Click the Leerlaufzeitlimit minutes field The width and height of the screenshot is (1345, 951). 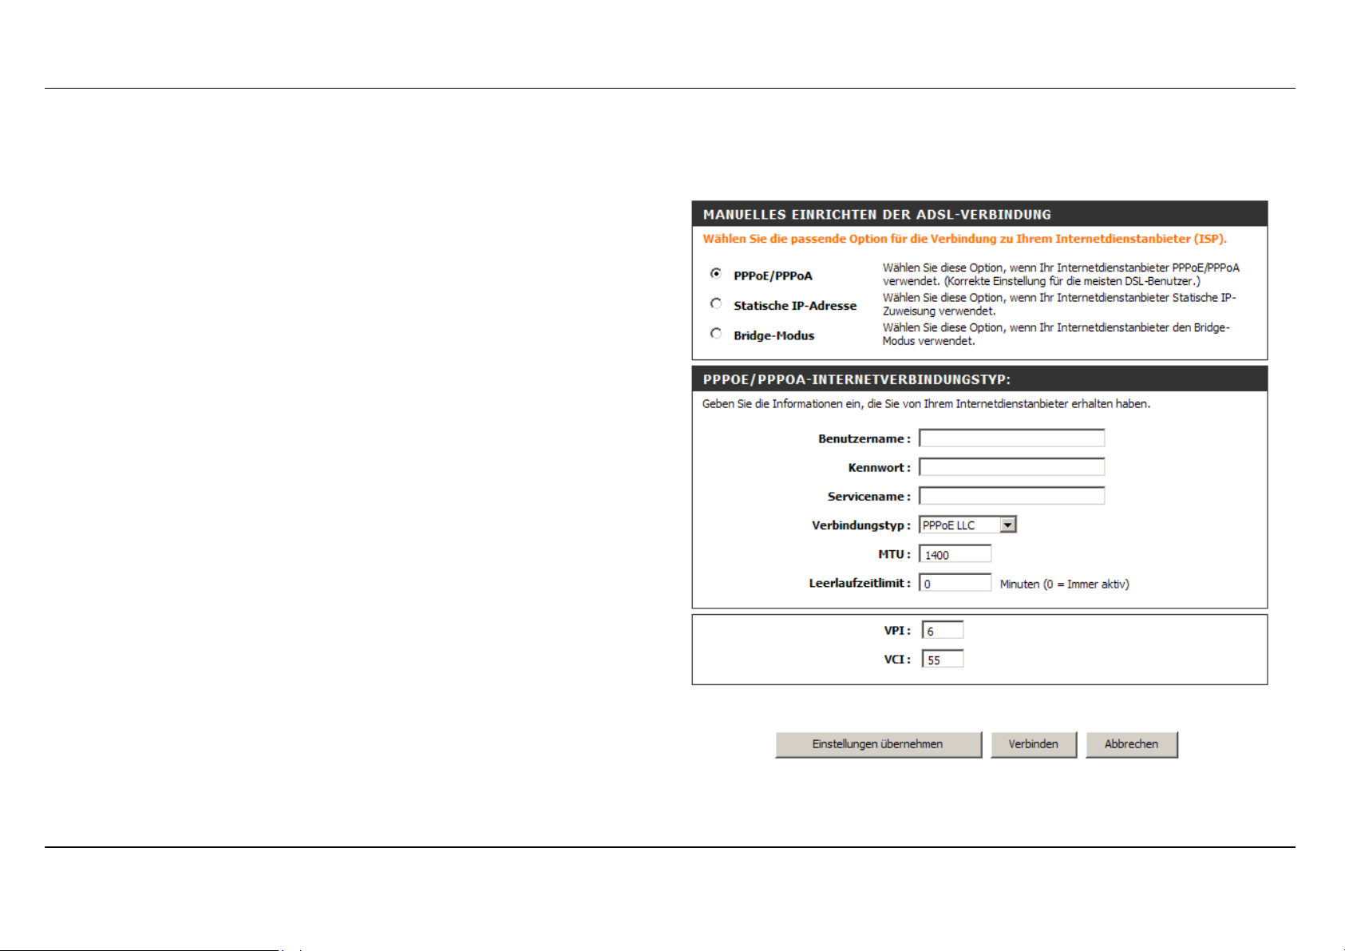pos(955,583)
